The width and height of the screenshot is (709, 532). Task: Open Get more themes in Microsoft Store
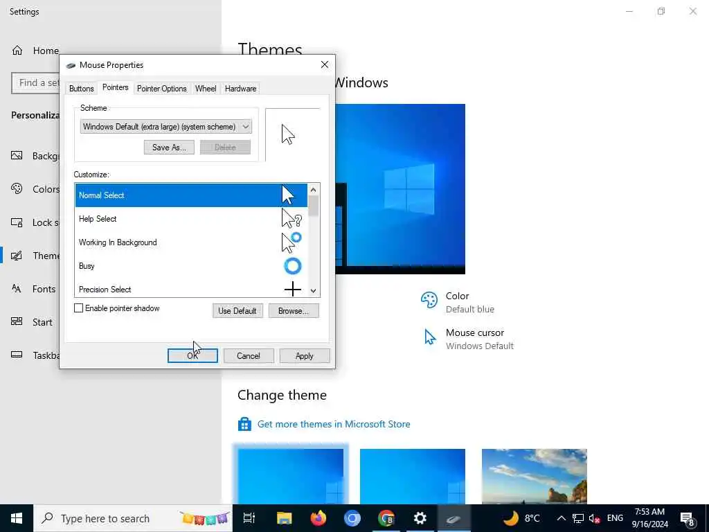[x=334, y=424]
